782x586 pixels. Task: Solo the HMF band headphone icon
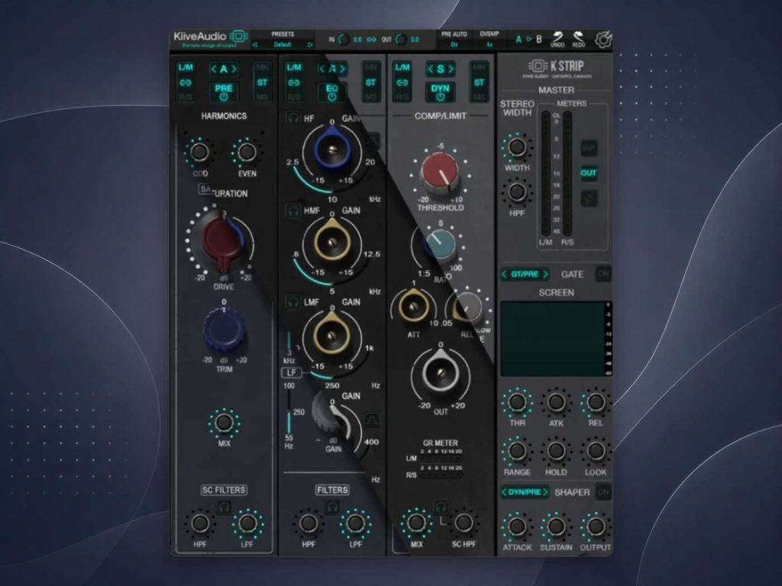click(293, 209)
